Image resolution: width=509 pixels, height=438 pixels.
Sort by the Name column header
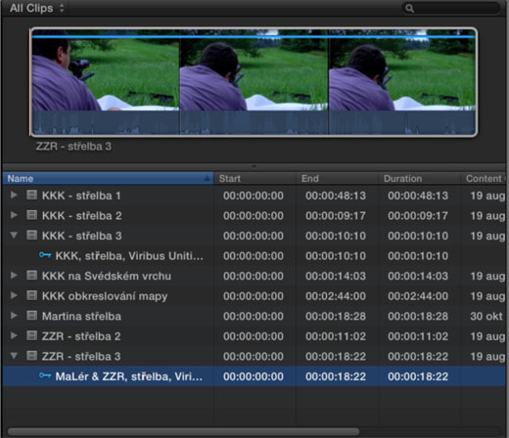(x=108, y=178)
